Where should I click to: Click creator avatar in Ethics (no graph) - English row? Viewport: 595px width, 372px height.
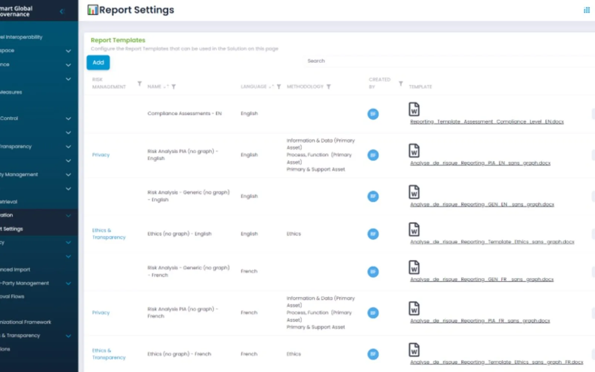(373, 234)
